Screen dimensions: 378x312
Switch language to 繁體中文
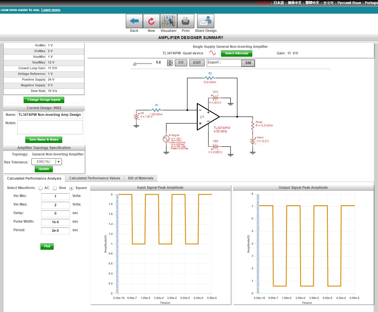312,3
